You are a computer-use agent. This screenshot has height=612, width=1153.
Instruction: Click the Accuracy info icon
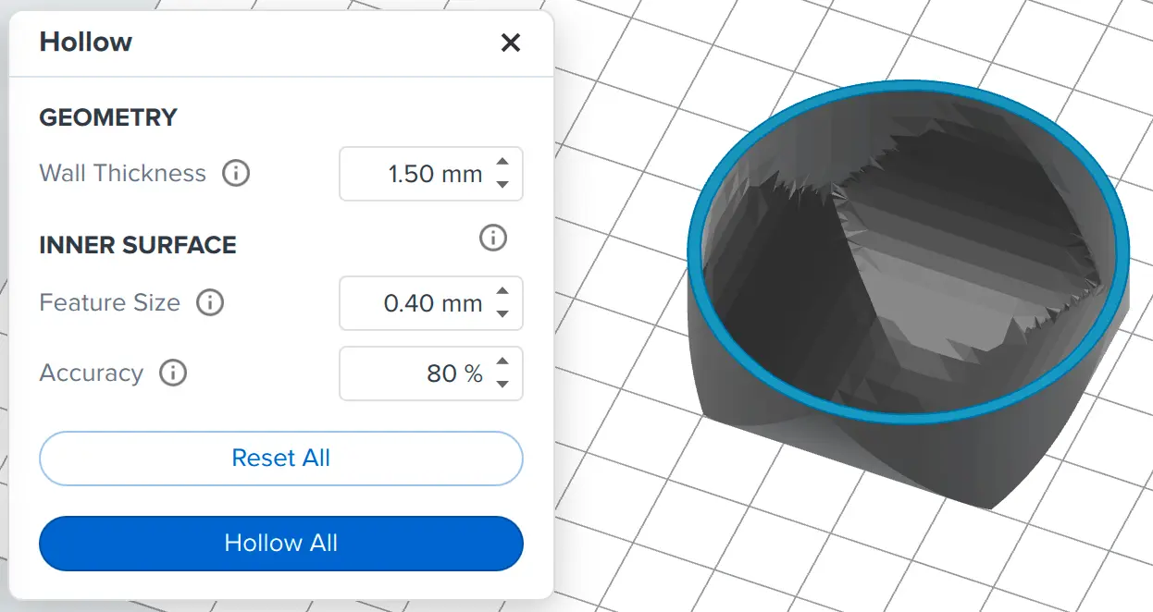pos(173,373)
